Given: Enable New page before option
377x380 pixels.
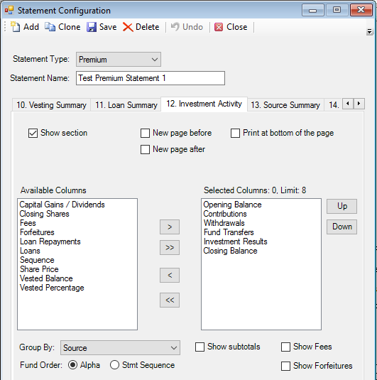Looking at the screenshot, I should coord(145,133).
